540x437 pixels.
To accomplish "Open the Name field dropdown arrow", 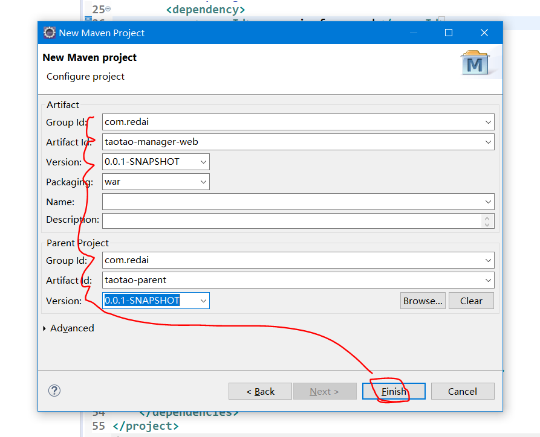I will [x=488, y=202].
